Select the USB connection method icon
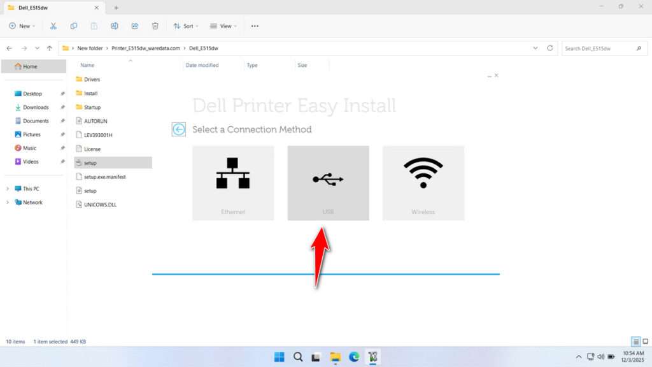 tap(328, 182)
